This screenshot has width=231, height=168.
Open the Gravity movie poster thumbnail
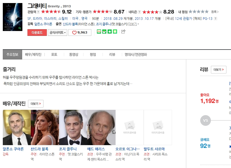pyautogui.click(x=13, y=17)
